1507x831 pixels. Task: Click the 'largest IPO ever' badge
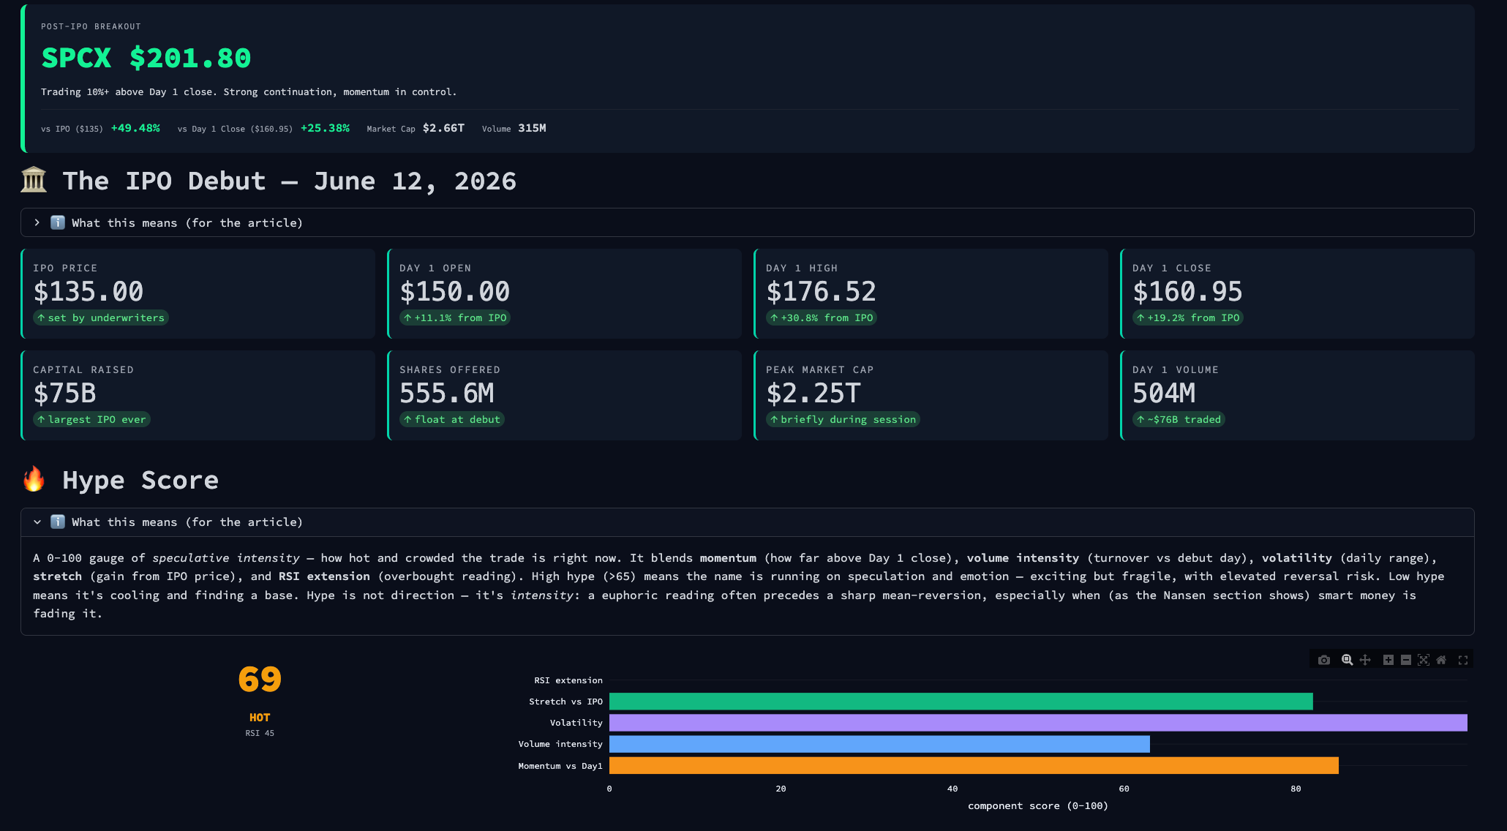tap(91, 419)
